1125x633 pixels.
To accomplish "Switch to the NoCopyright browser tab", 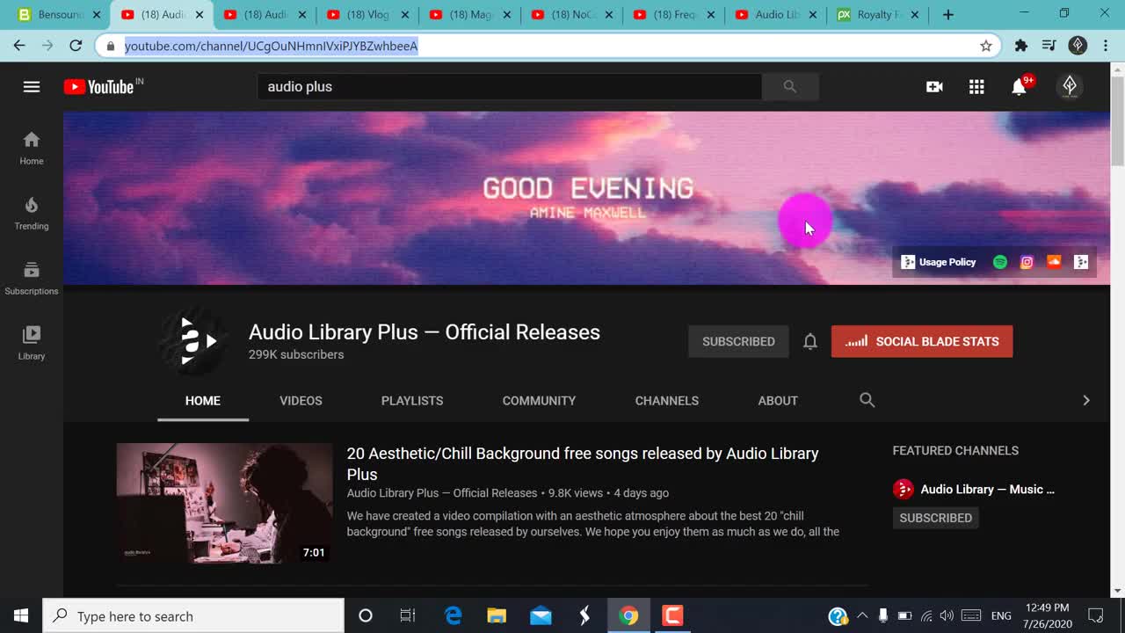I will click(x=573, y=15).
